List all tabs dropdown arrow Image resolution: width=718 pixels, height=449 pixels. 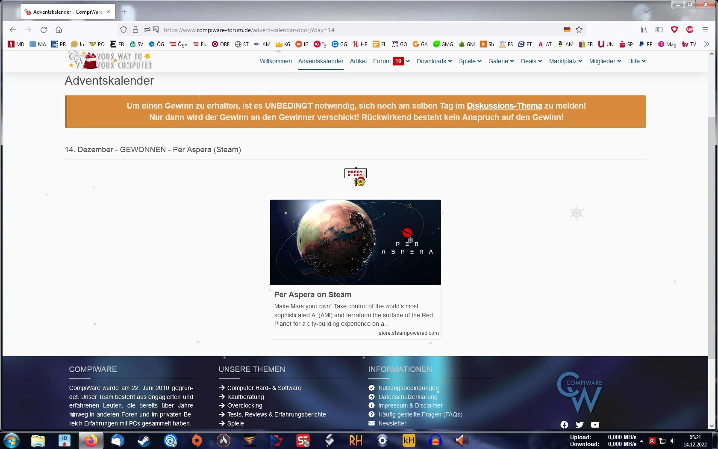point(646,12)
